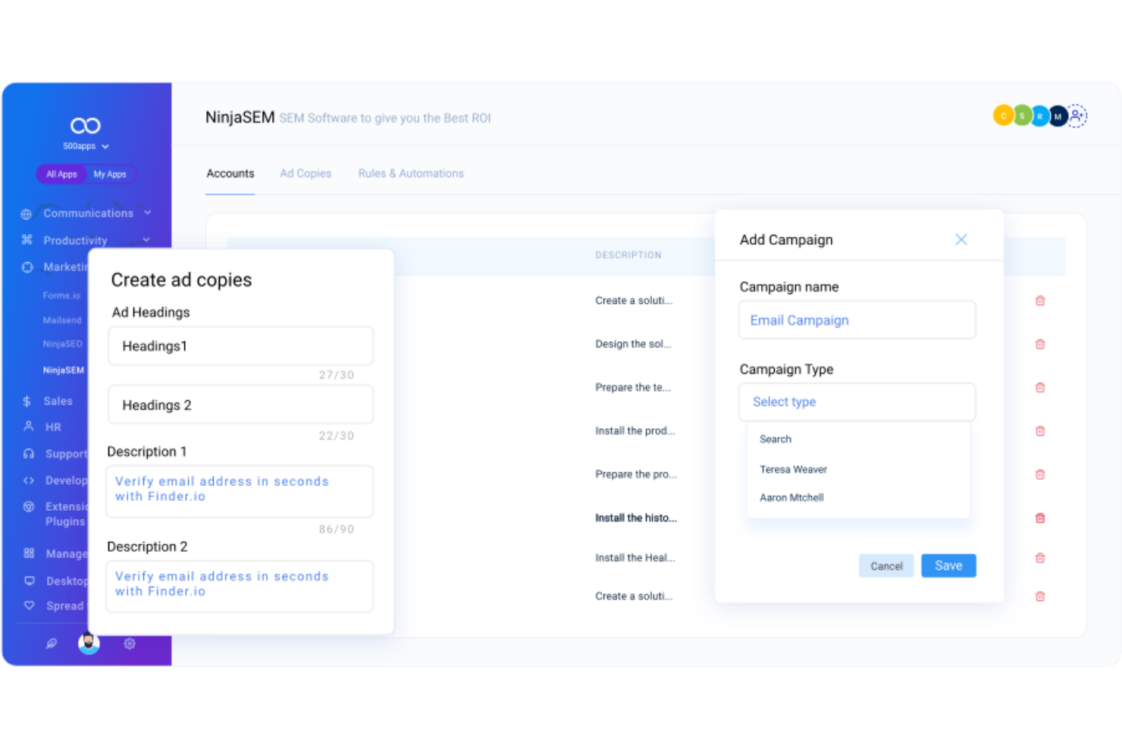Click the Campaign name input field
The width and height of the screenshot is (1122, 748).
[x=857, y=320]
